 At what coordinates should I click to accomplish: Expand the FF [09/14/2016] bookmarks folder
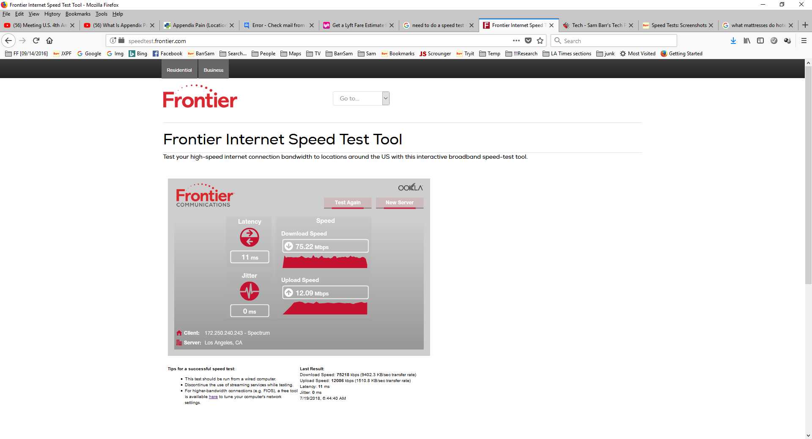pyautogui.click(x=26, y=54)
